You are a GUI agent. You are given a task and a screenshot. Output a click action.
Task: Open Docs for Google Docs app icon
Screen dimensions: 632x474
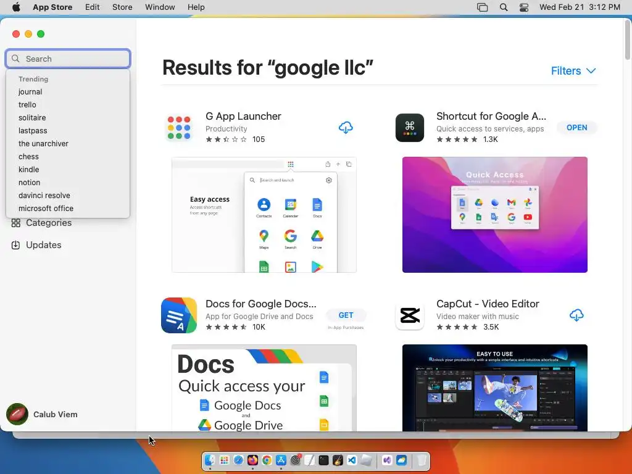tap(179, 315)
